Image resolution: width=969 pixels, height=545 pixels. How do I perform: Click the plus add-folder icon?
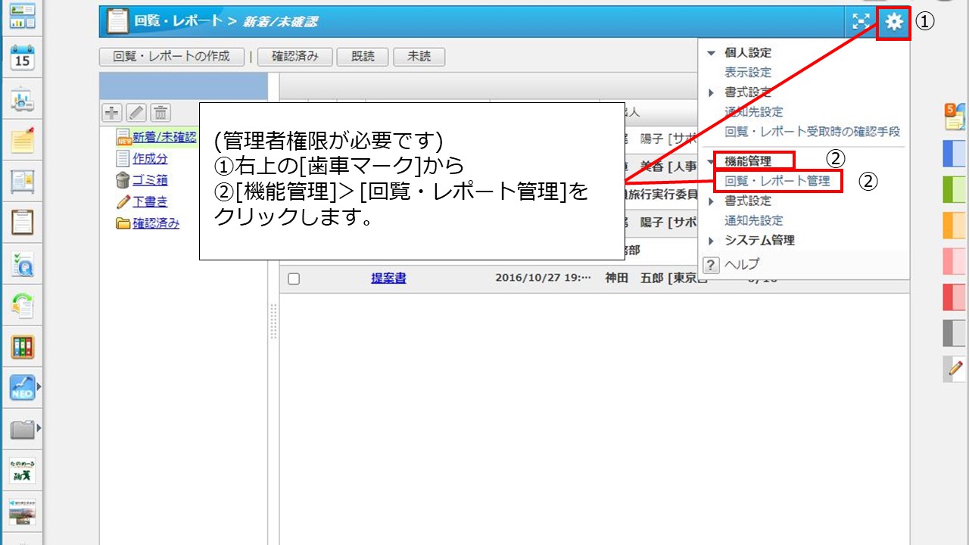(x=111, y=113)
